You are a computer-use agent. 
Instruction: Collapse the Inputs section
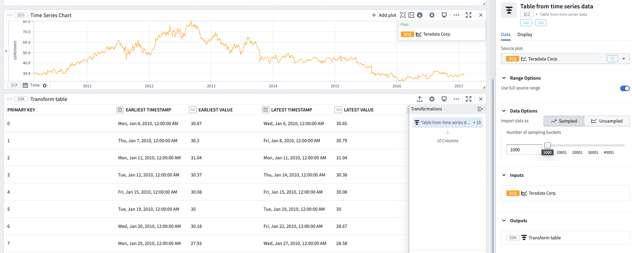point(504,175)
